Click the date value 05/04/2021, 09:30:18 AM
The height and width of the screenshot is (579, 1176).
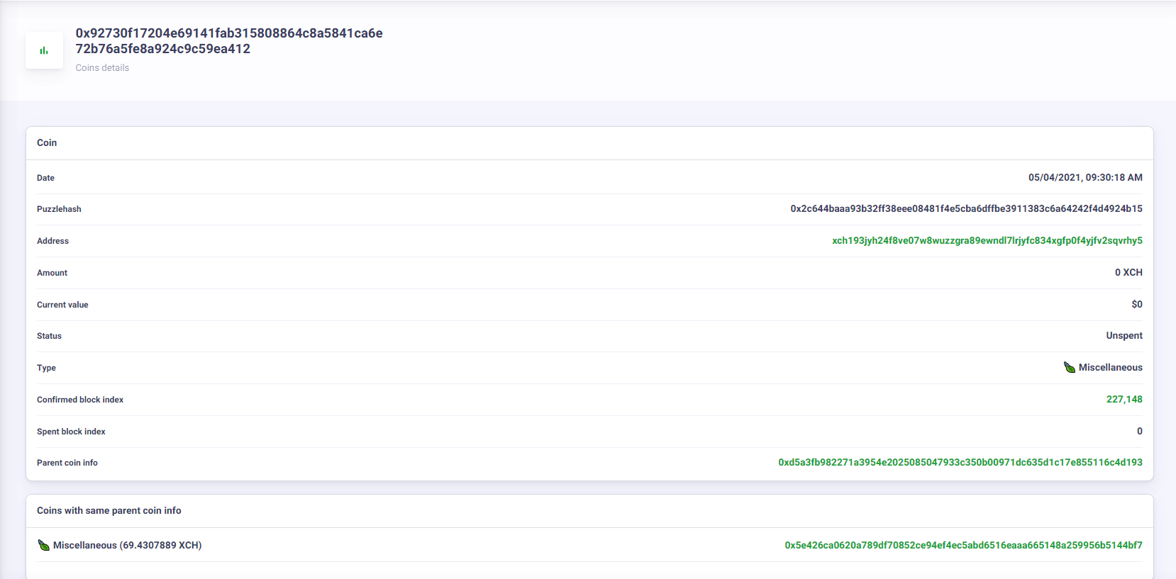tap(1085, 178)
